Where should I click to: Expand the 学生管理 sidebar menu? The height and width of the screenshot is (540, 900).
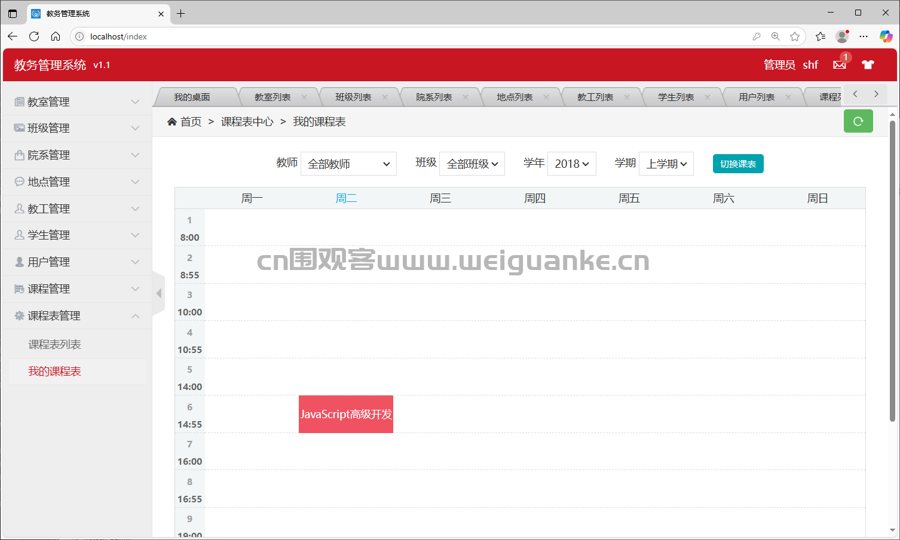[x=77, y=235]
